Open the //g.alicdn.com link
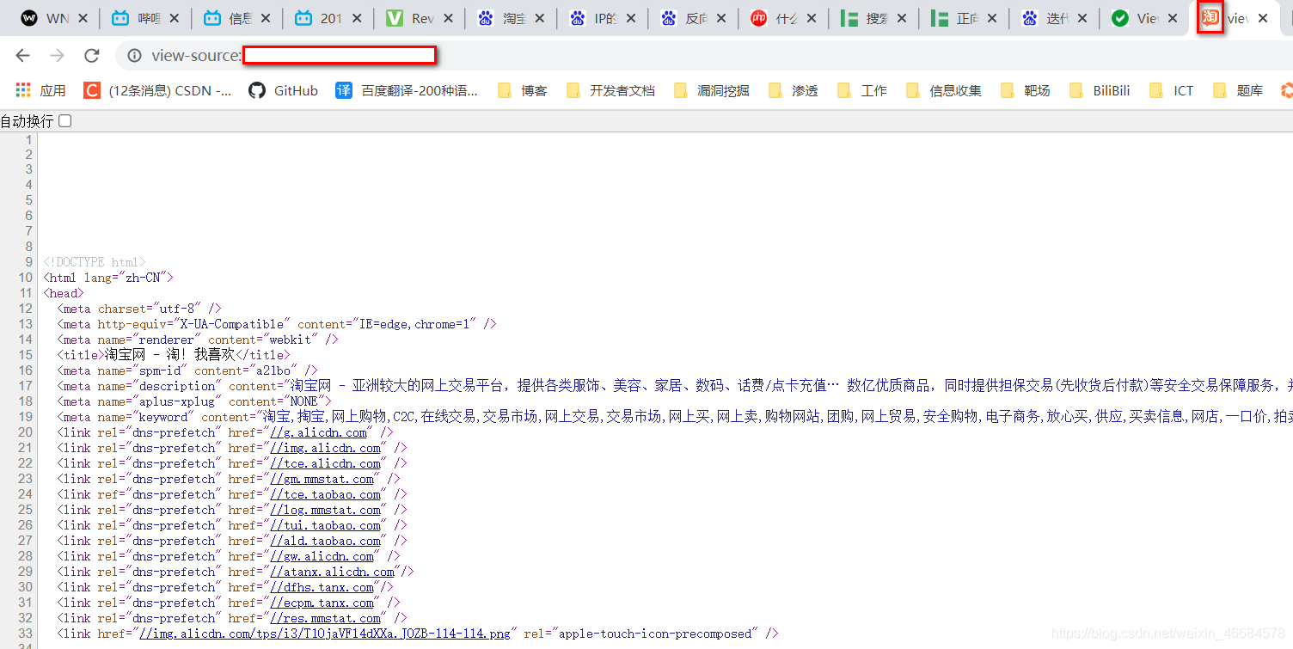Screen dimensions: 1293x649 point(319,432)
